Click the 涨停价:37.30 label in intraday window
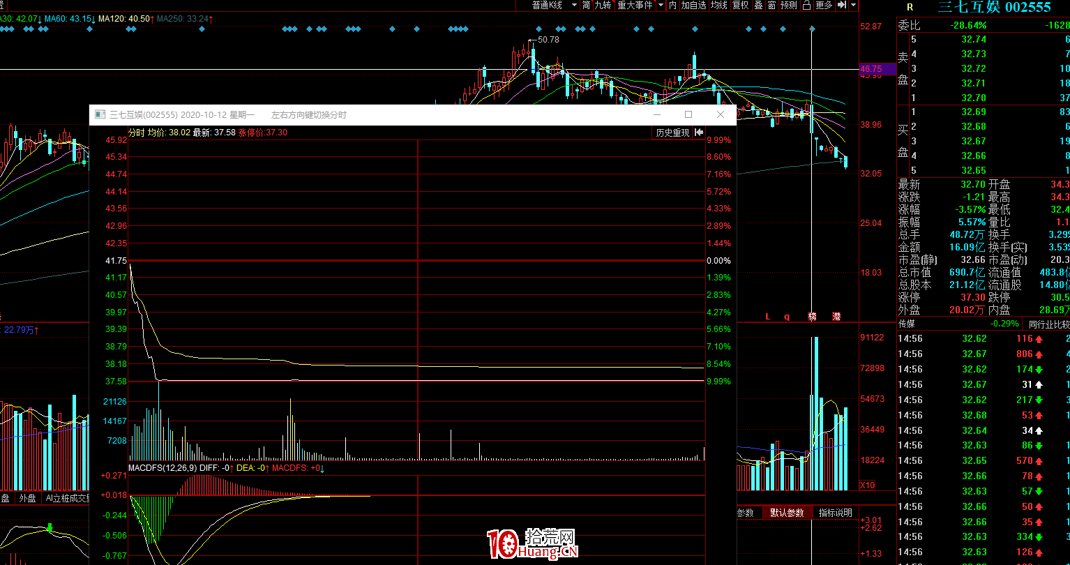 pyautogui.click(x=263, y=133)
